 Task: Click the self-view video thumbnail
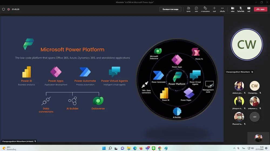click(258, 138)
